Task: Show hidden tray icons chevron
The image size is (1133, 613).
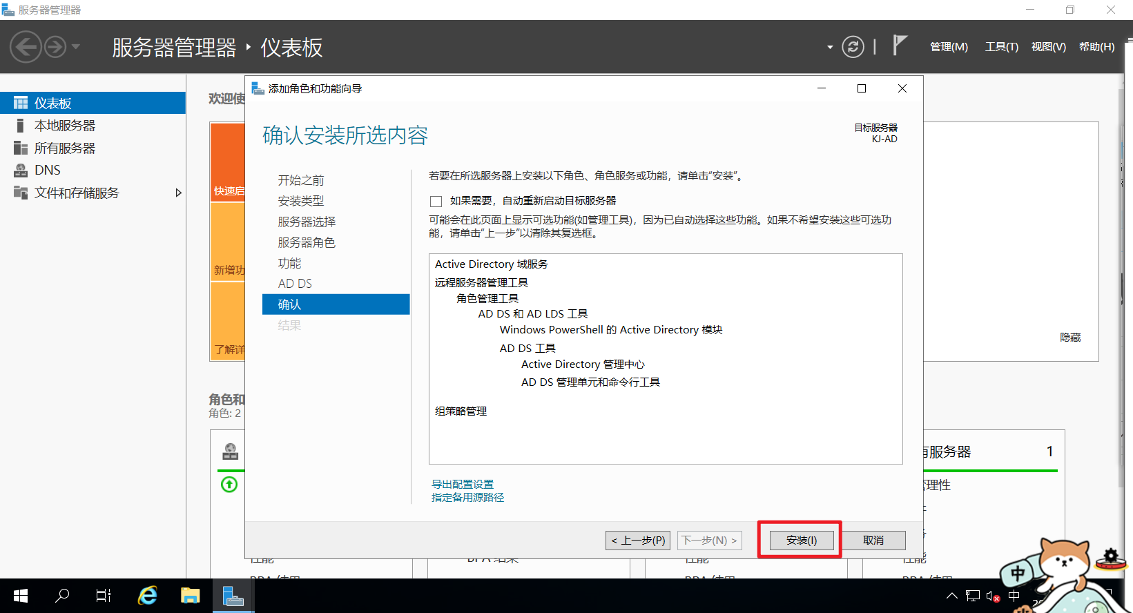Action: pos(952,596)
